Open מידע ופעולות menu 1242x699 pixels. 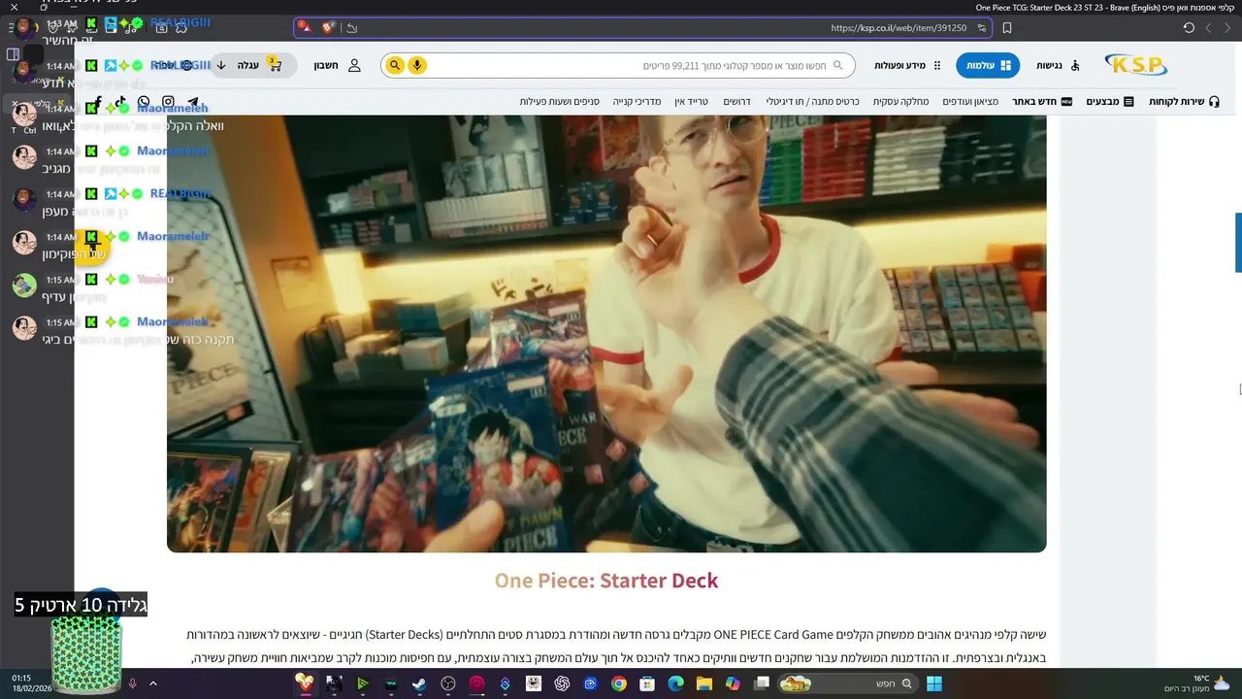(907, 65)
